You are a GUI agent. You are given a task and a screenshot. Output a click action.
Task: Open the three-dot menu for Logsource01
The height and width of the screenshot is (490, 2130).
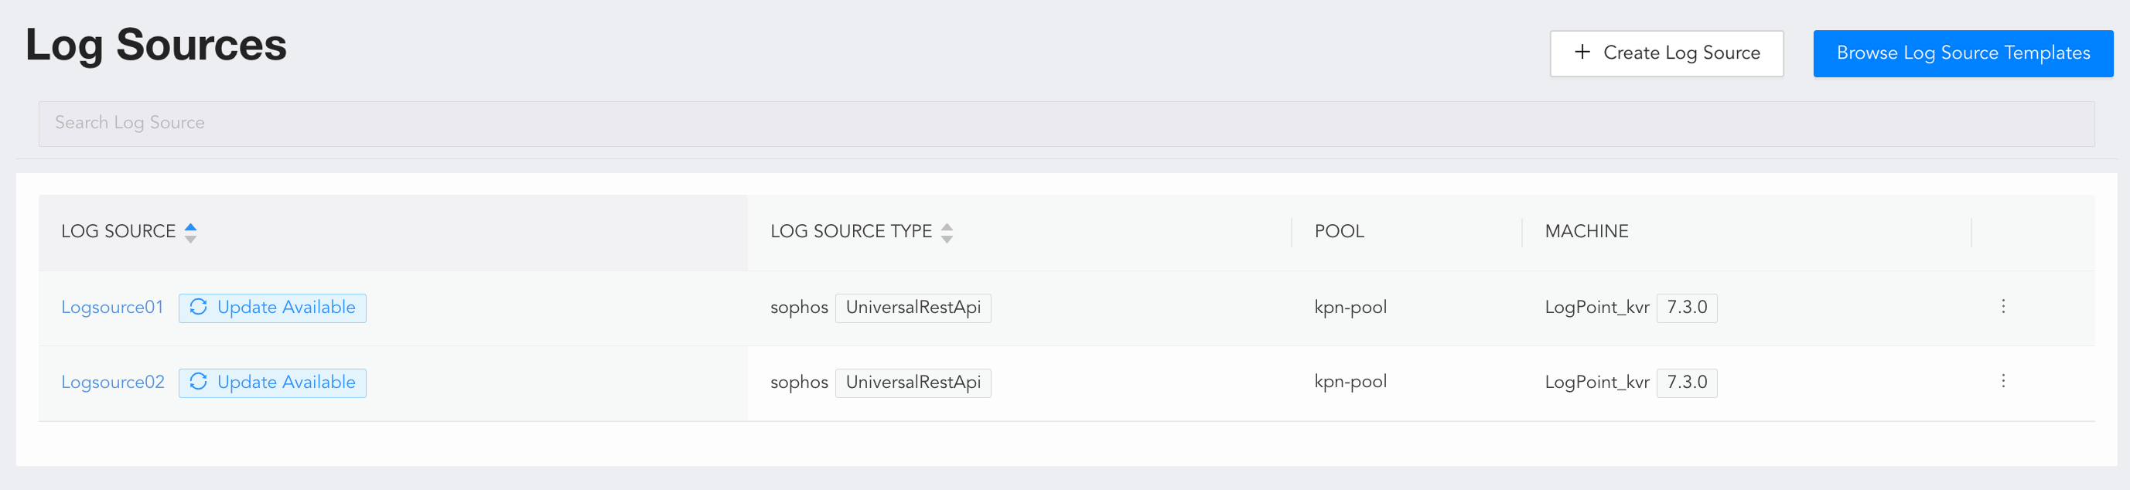tap(2002, 307)
